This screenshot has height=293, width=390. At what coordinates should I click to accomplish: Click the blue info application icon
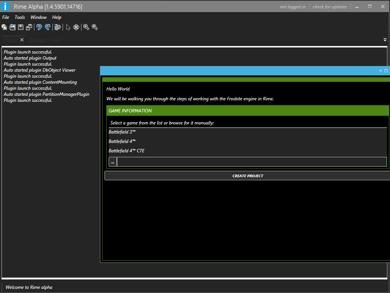5,6
